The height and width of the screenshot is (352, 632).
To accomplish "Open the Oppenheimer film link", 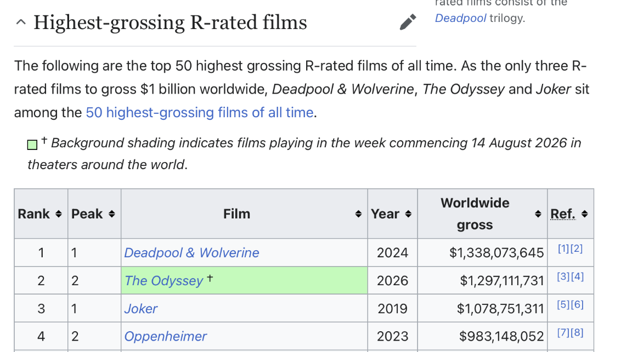I will pos(165,336).
